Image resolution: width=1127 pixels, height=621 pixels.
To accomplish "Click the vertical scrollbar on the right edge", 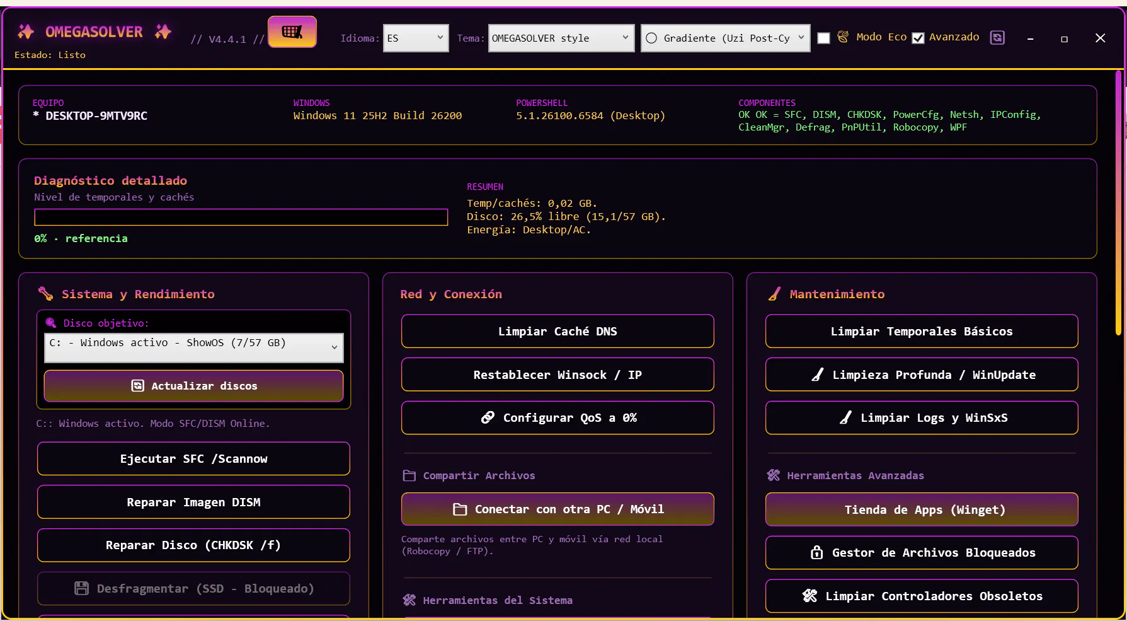I will pos(1119,203).
